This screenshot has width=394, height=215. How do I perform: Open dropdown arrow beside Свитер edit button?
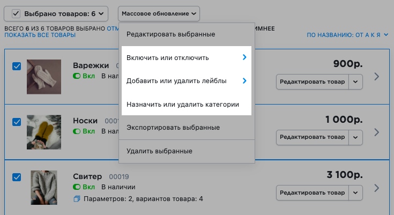(x=355, y=193)
